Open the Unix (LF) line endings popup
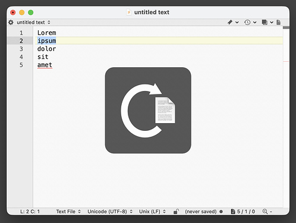 point(152,212)
